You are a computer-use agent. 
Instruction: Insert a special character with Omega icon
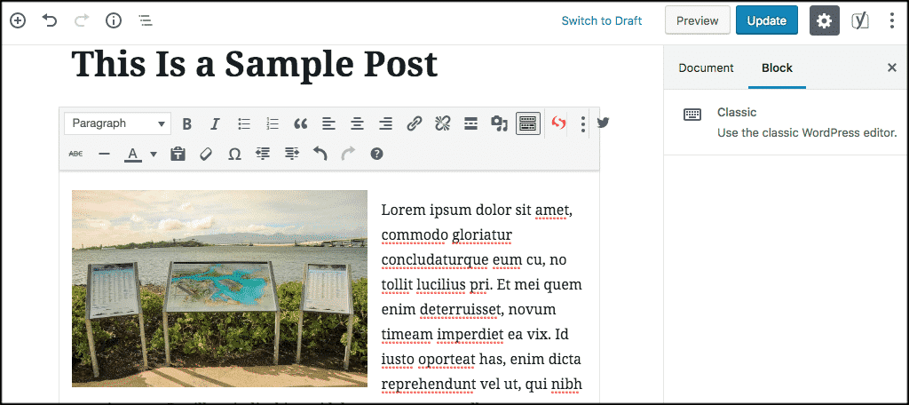(x=234, y=154)
